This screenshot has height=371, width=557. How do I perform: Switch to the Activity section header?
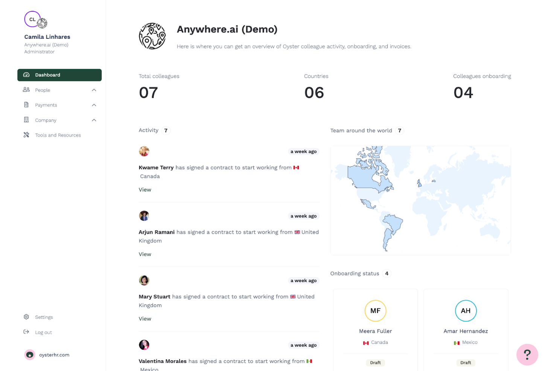[x=149, y=130]
